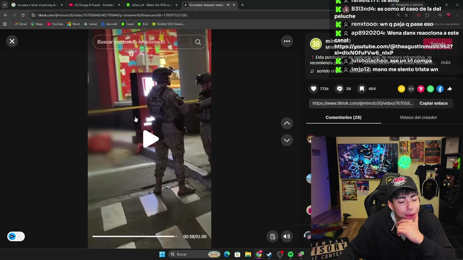
Task: Switch to the Videos del creador tab
Action: (418, 117)
